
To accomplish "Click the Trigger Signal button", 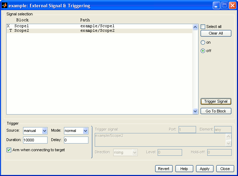I will [216, 101].
